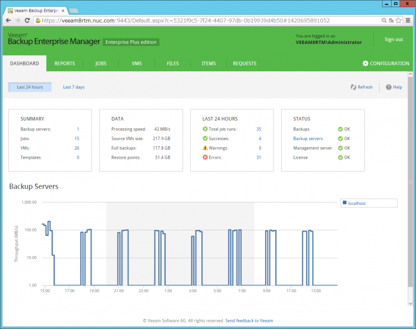Click the translate icon in address bar
The height and width of the screenshot is (329, 416).
pyautogui.click(x=391, y=20)
